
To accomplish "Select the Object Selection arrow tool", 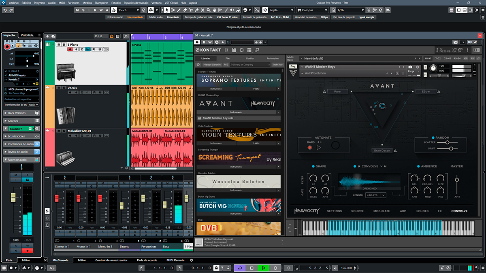I will [167, 10].
